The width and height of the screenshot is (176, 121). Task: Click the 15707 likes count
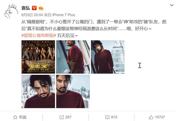(x=160, y=117)
